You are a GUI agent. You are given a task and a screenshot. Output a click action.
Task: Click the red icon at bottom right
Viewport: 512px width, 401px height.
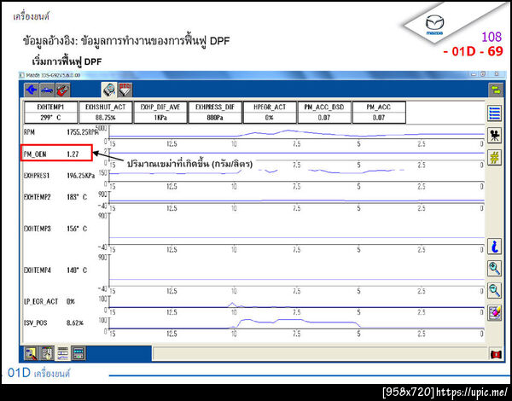(x=496, y=354)
